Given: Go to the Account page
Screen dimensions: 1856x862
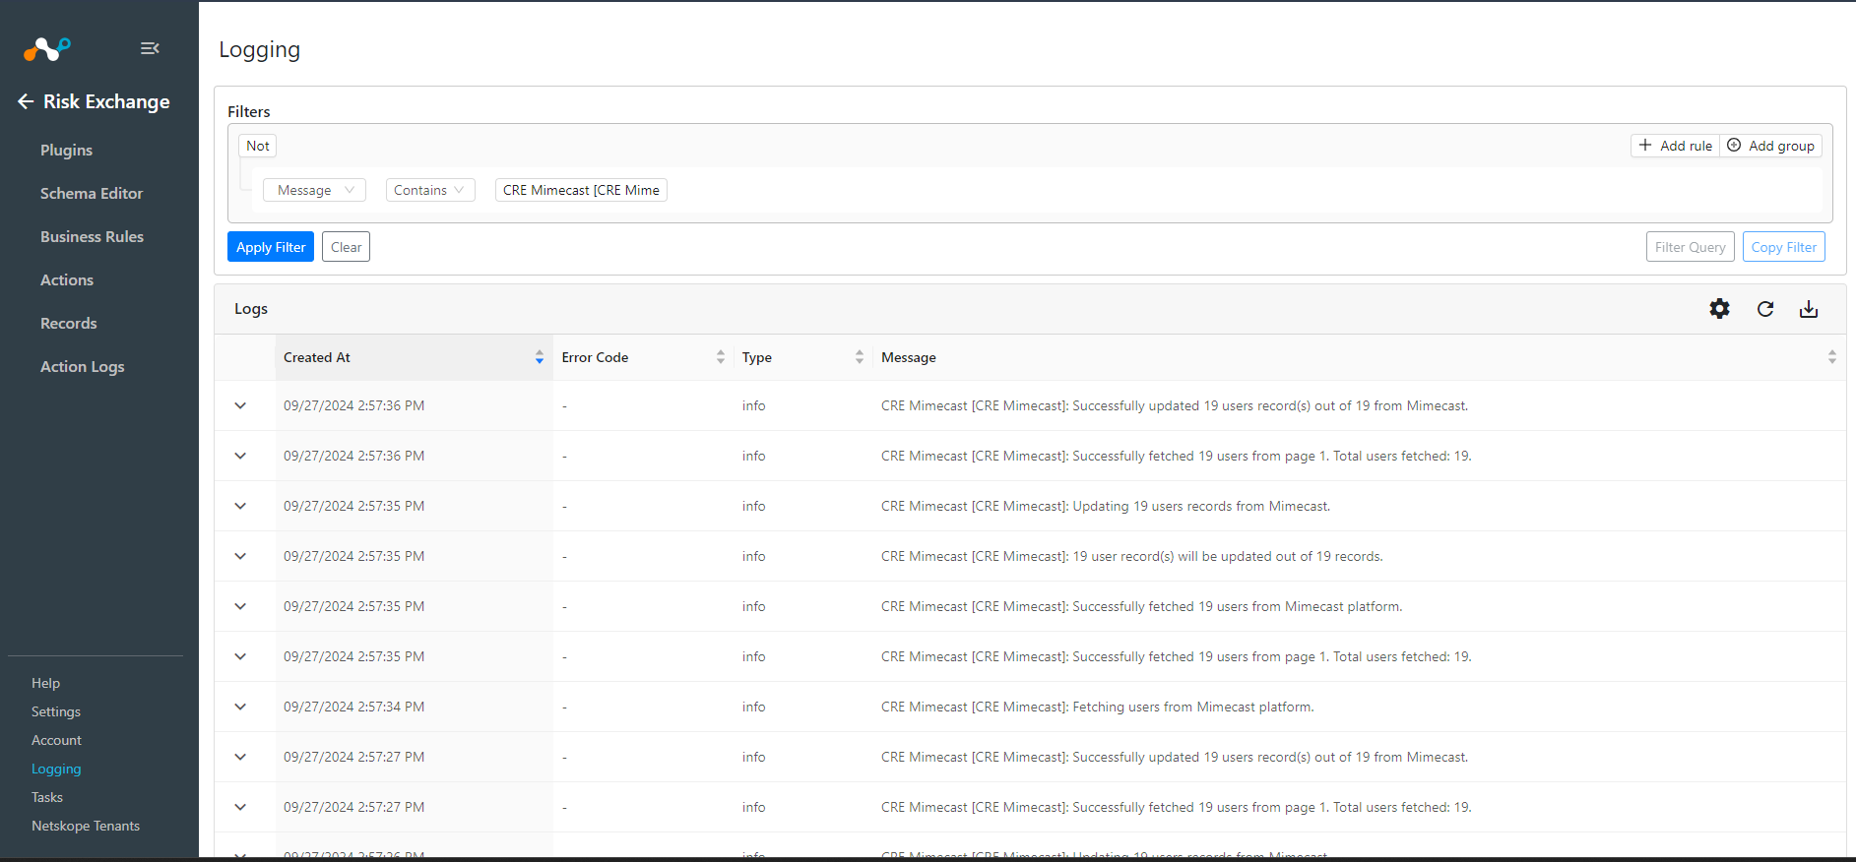Looking at the screenshot, I should pos(56,740).
